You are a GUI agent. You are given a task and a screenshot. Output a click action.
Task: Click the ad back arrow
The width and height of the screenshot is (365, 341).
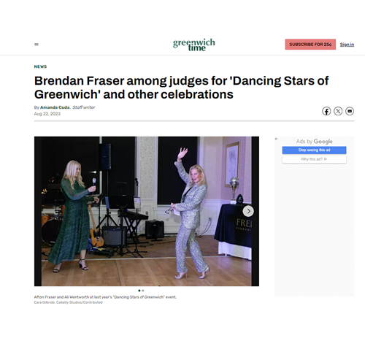pos(276,139)
